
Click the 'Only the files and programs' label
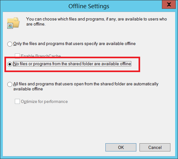(x=74, y=44)
